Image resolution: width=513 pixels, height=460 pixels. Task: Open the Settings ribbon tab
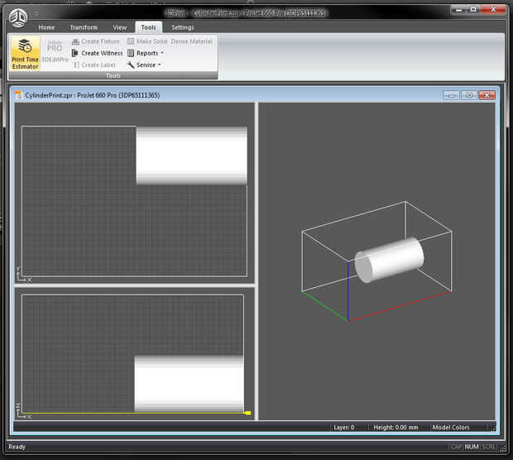click(x=183, y=27)
